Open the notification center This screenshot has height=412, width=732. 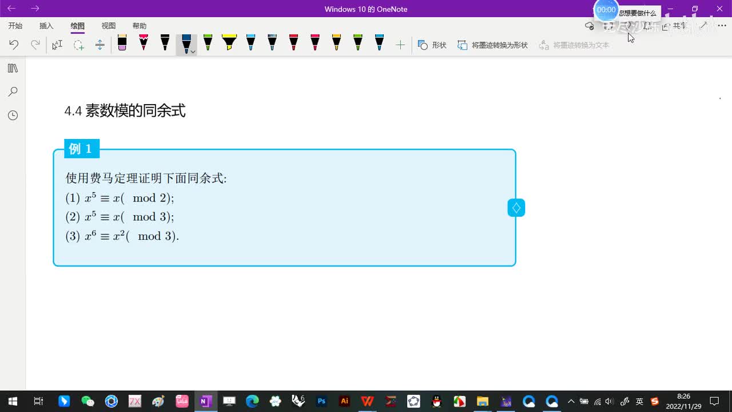[x=714, y=401]
